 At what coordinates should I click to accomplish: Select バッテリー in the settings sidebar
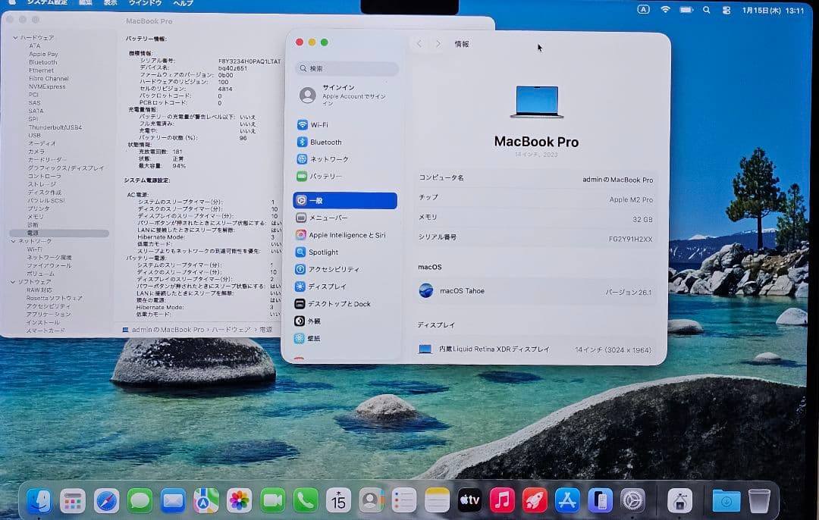tap(326, 177)
